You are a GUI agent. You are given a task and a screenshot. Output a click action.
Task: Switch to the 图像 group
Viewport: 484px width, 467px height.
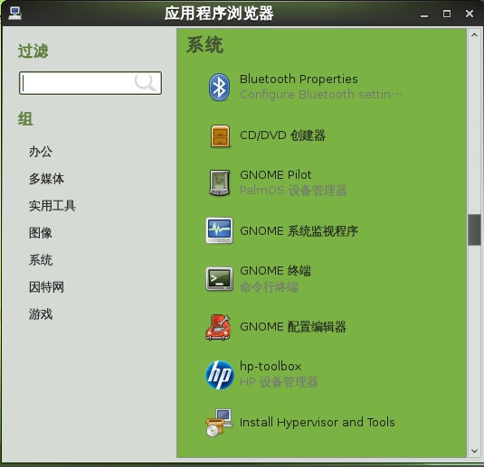tap(41, 233)
